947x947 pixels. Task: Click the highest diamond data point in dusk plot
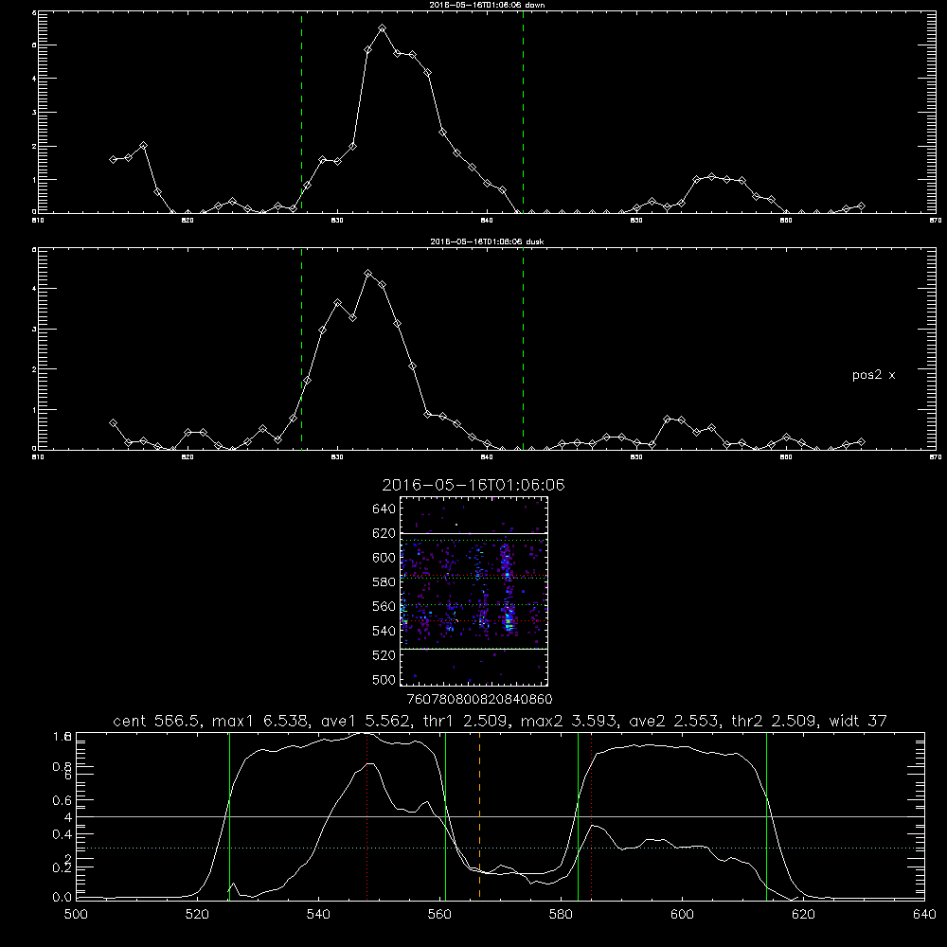click(x=367, y=274)
